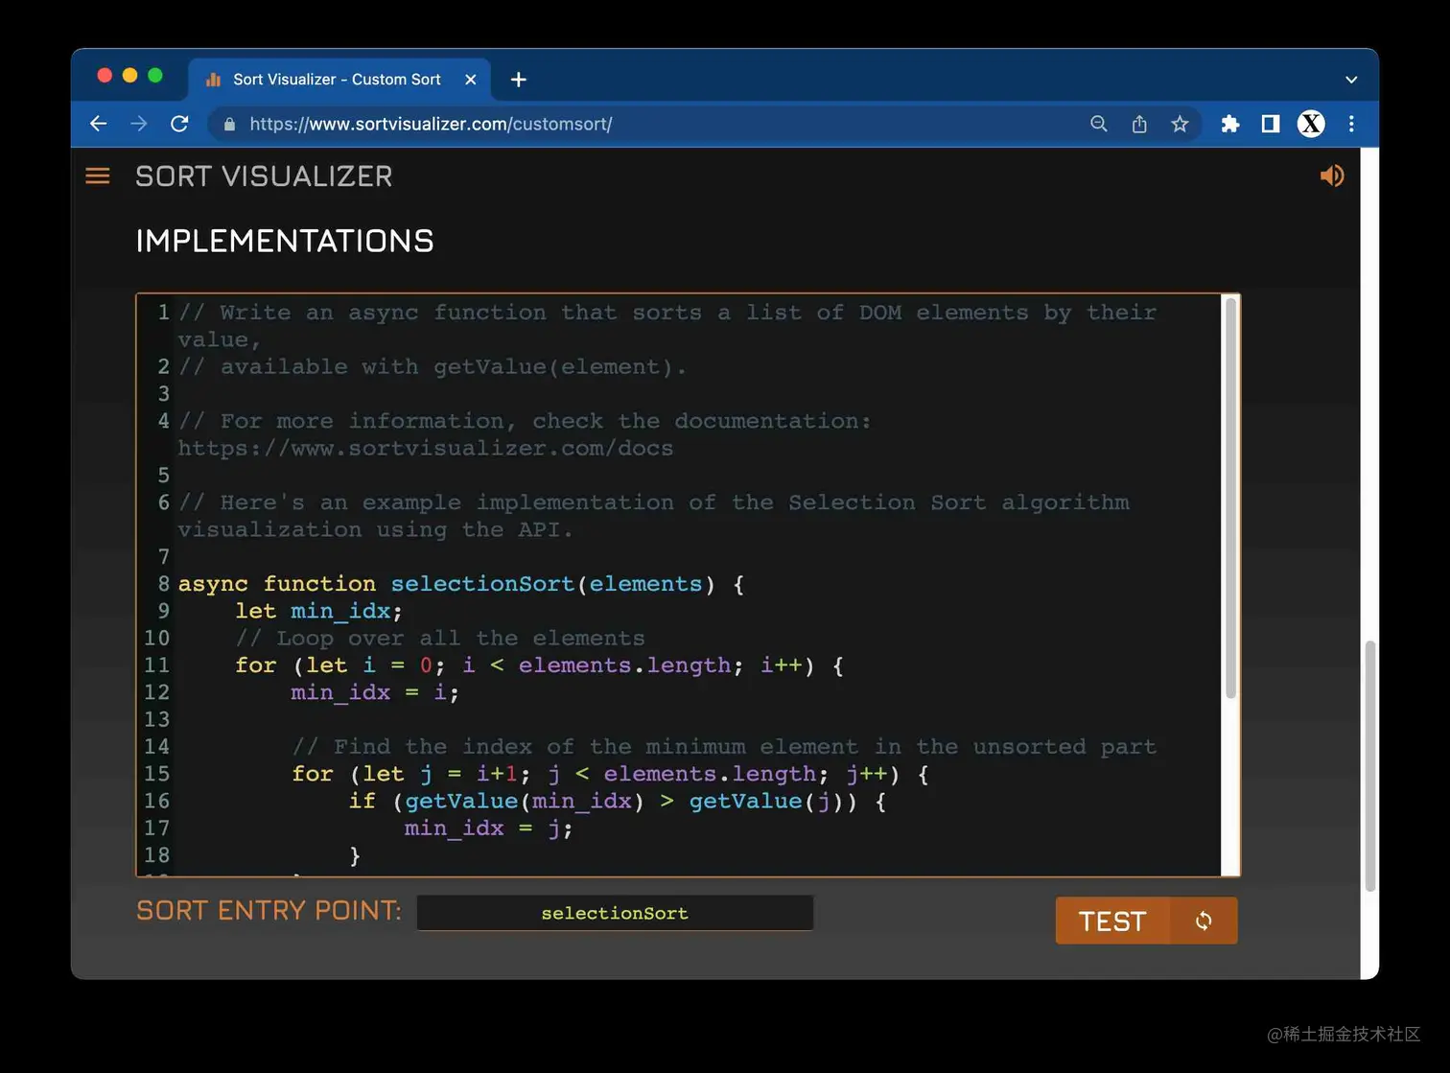The width and height of the screenshot is (1450, 1073).
Task: Bookmark the page using the star icon
Action: (x=1180, y=124)
